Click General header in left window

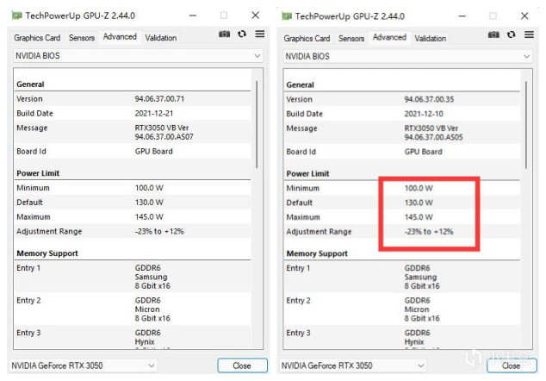tap(30, 84)
